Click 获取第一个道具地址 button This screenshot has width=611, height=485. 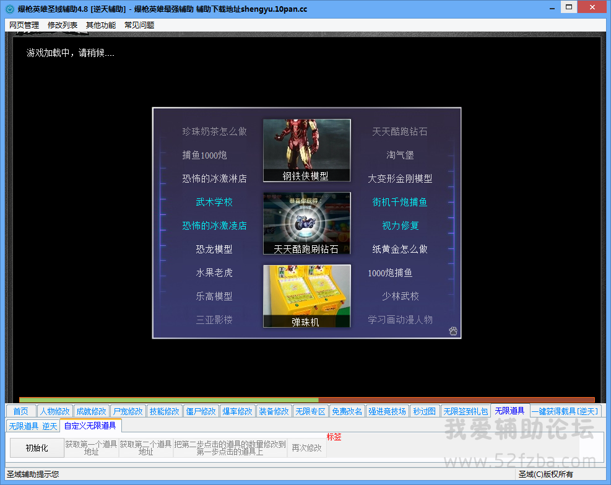click(91, 448)
